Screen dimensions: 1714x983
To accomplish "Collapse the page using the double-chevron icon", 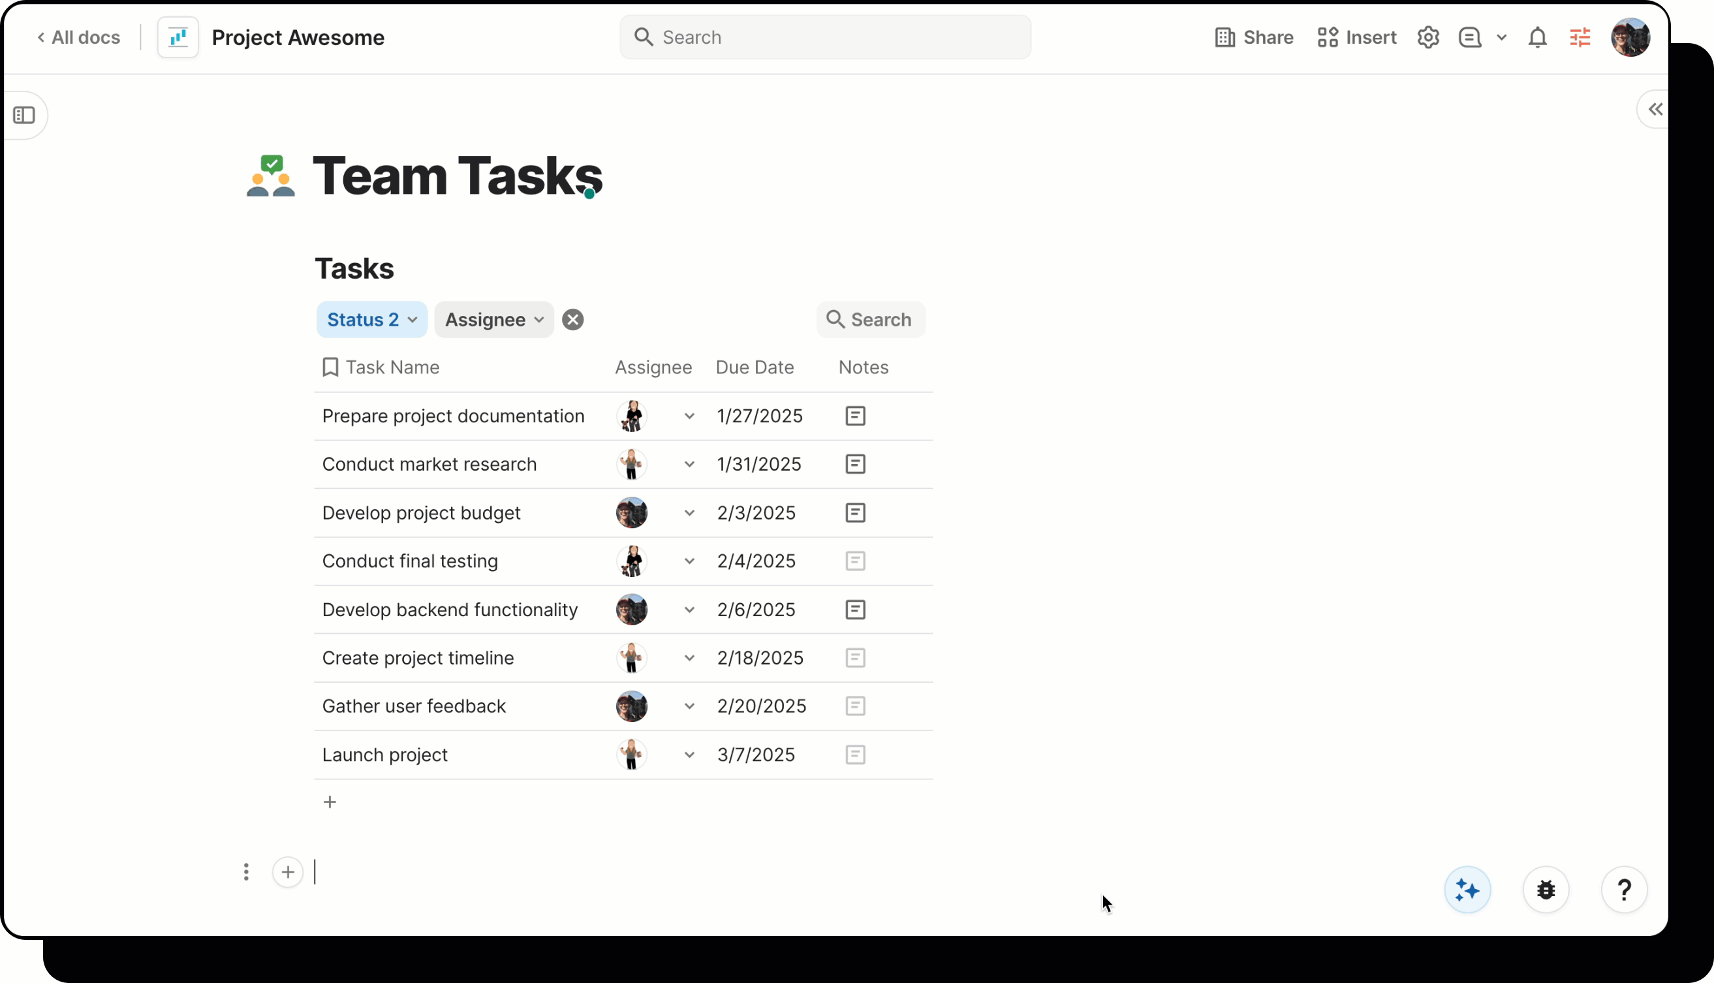I will click(1655, 109).
